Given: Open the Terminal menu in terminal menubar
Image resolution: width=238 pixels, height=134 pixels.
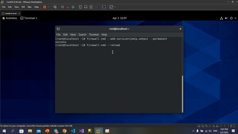Looking at the screenshot, I should pos(94,35).
